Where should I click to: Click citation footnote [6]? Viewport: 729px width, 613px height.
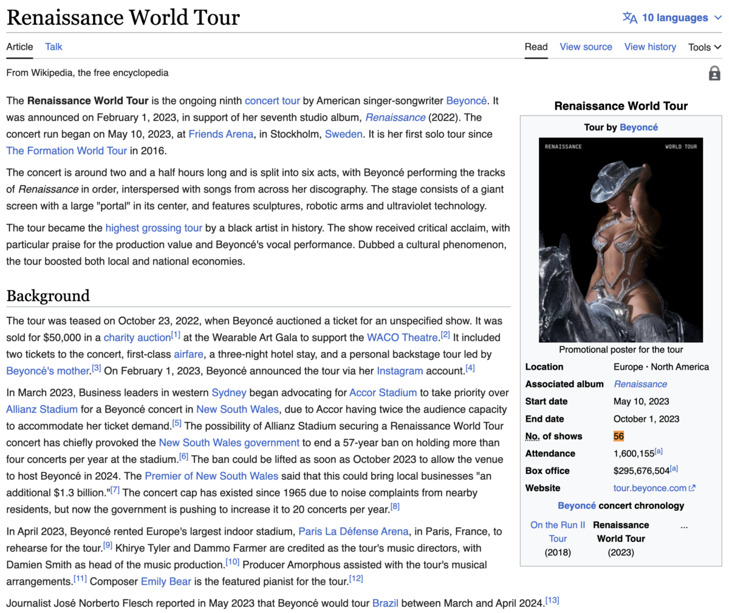click(183, 456)
